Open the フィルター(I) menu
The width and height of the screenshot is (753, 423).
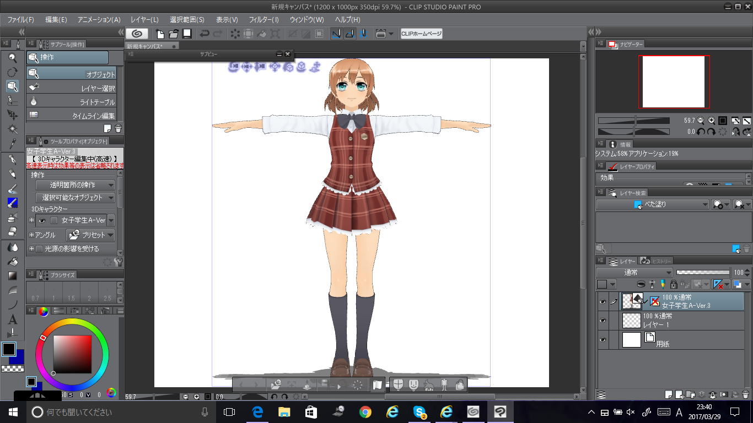(x=263, y=19)
